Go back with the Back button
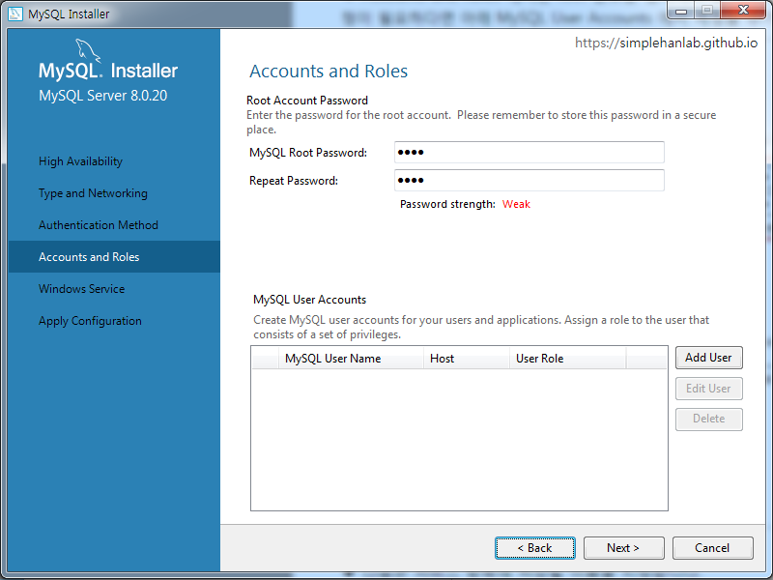Screen dimensions: 773x580 click(535, 548)
